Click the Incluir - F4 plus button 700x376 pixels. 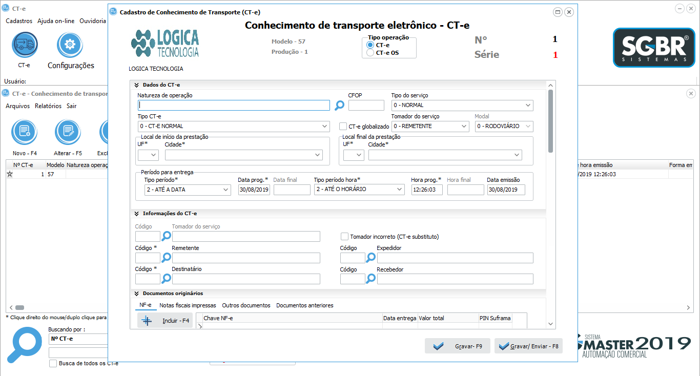165,321
